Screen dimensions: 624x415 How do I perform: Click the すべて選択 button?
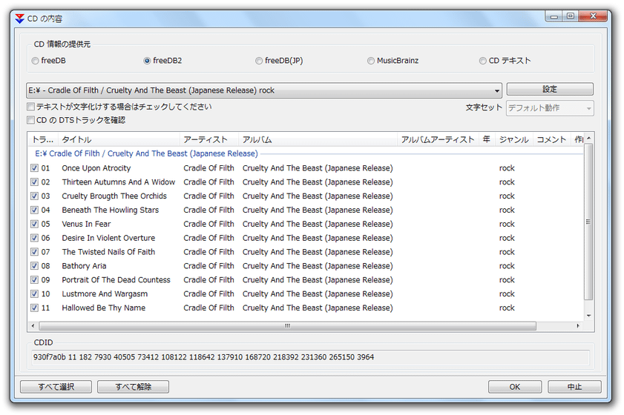point(56,387)
